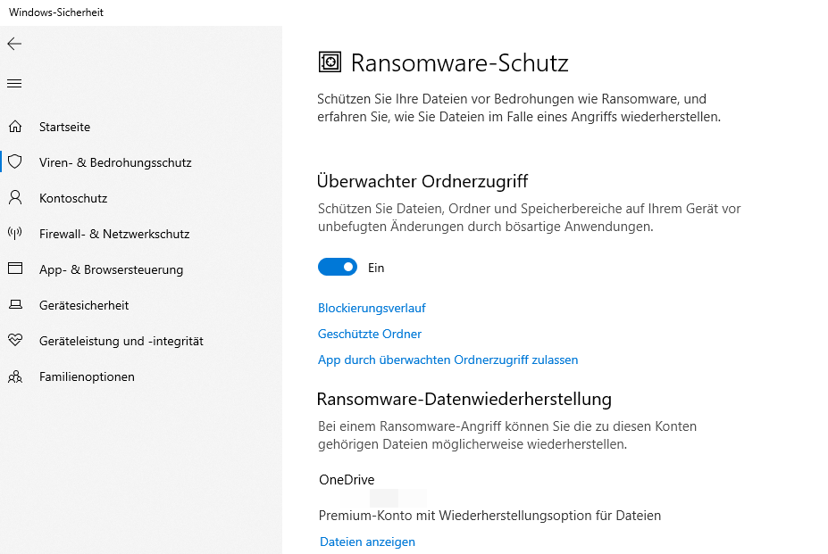Open Gerätesicherheit from the sidebar
The height and width of the screenshot is (554, 828).
(84, 305)
